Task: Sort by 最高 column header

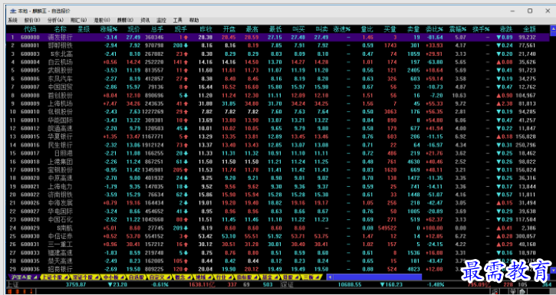Action: point(252,29)
